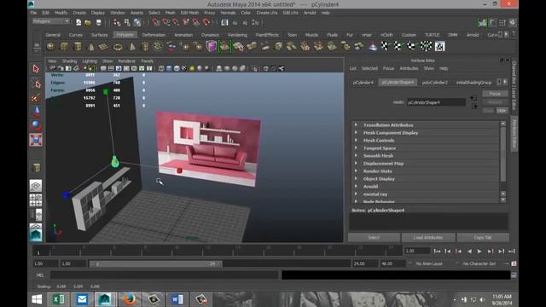Toggle select by component mode icon

click(137, 23)
